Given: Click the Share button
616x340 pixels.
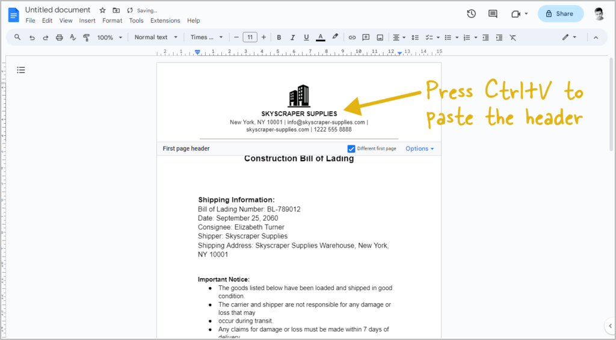Looking at the screenshot, I should click(561, 14).
